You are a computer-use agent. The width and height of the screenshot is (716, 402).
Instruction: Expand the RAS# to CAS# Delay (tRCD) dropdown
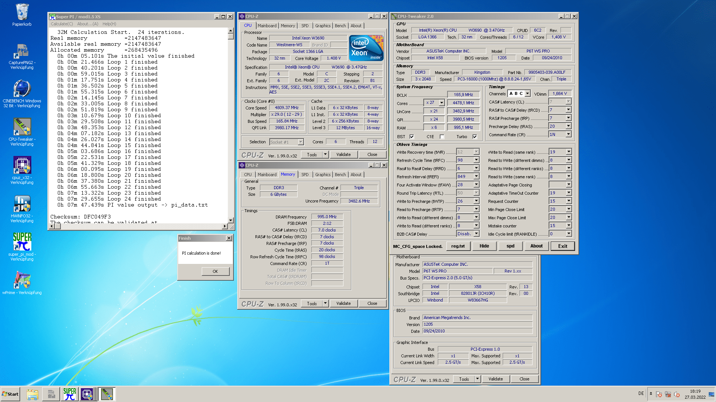[x=568, y=110]
